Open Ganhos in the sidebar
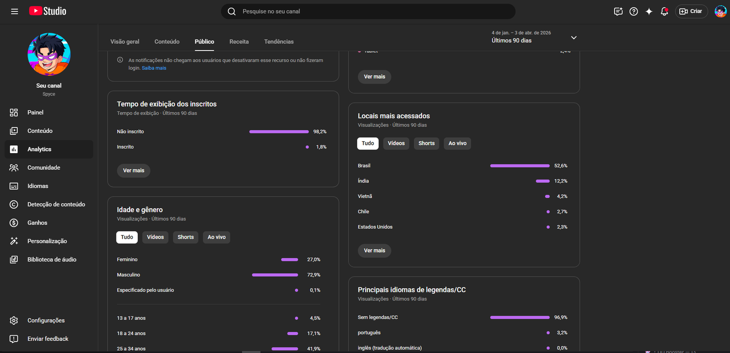Screen dimensions: 730x353 [37, 223]
